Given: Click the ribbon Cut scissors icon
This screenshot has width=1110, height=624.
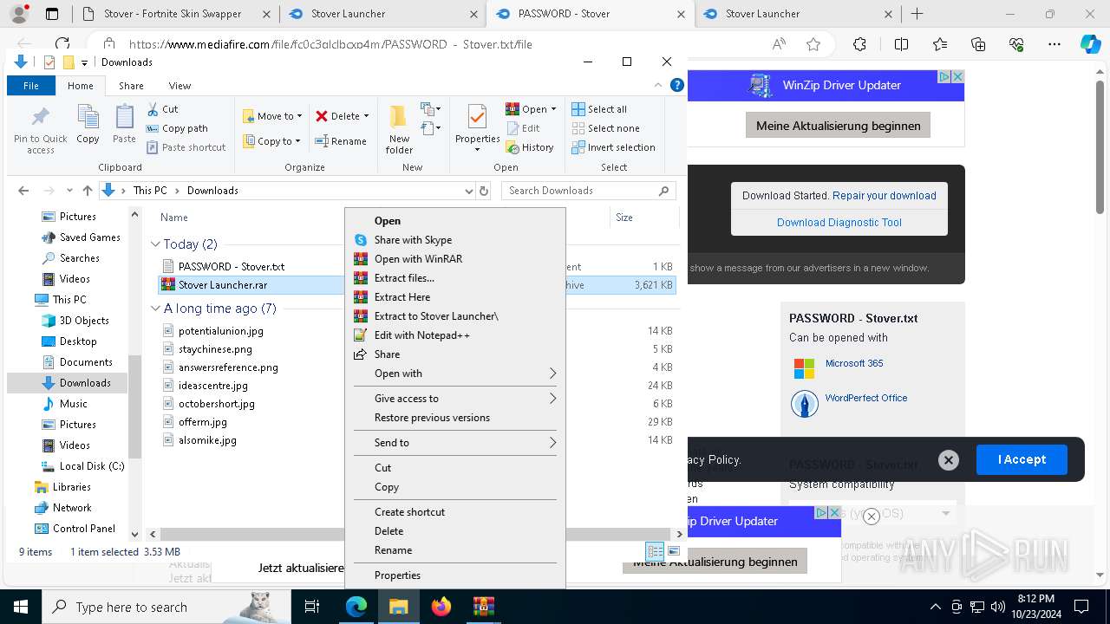Looking at the screenshot, I should (x=153, y=109).
